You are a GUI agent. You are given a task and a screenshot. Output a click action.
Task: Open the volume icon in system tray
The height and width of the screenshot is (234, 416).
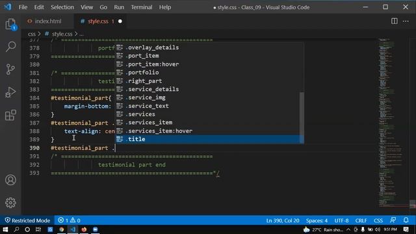[378, 229]
